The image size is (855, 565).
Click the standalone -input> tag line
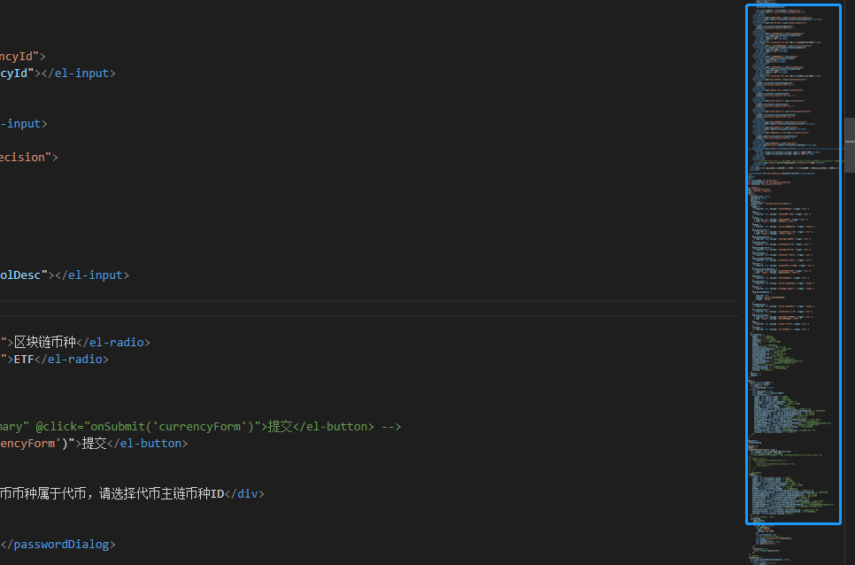(24, 124)
